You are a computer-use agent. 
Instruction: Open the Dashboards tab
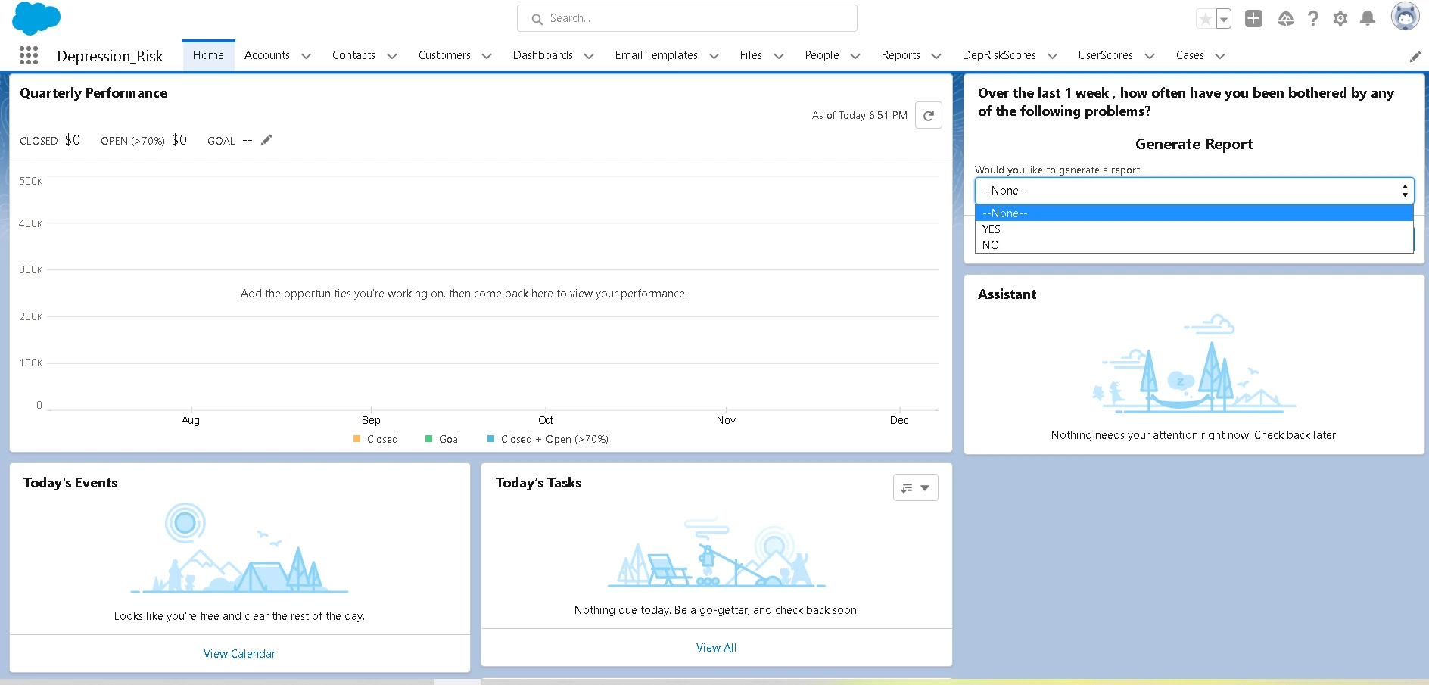tap(543, 55)
